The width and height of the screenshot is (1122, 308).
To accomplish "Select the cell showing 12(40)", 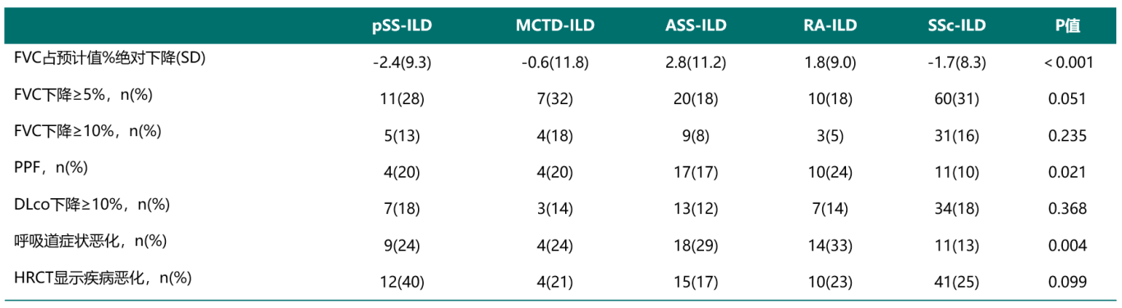I will (x=402, y=282).
